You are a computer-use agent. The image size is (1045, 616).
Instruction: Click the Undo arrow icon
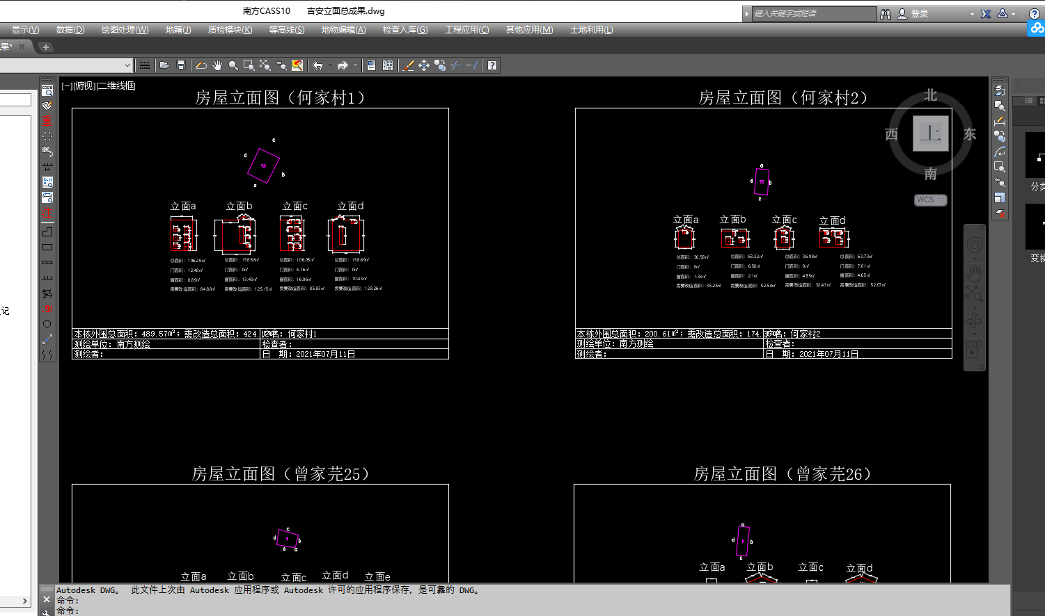[x=317, y=65]
